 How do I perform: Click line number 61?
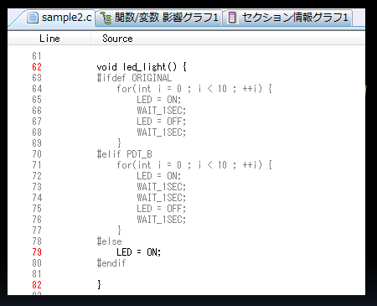point(37,56)
